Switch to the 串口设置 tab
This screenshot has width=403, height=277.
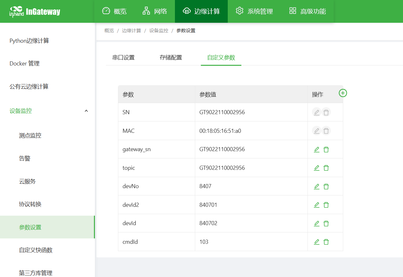pyautogui.click(x=123, y=58)
